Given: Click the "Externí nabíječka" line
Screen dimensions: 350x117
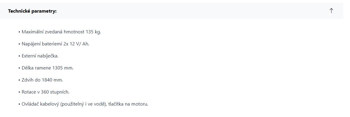Looking at the screenshot, I should coord(40,56).
